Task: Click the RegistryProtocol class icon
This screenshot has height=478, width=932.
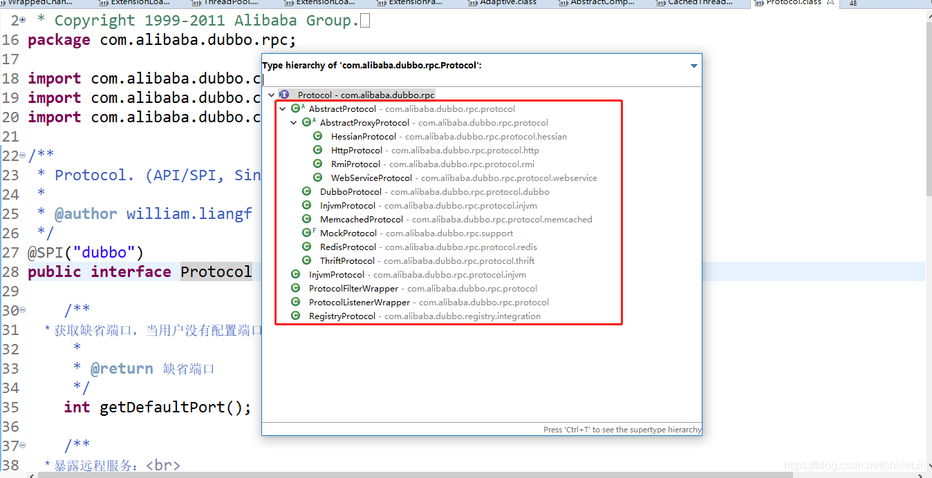Action: pyautogui.click(x=295, y=316)
